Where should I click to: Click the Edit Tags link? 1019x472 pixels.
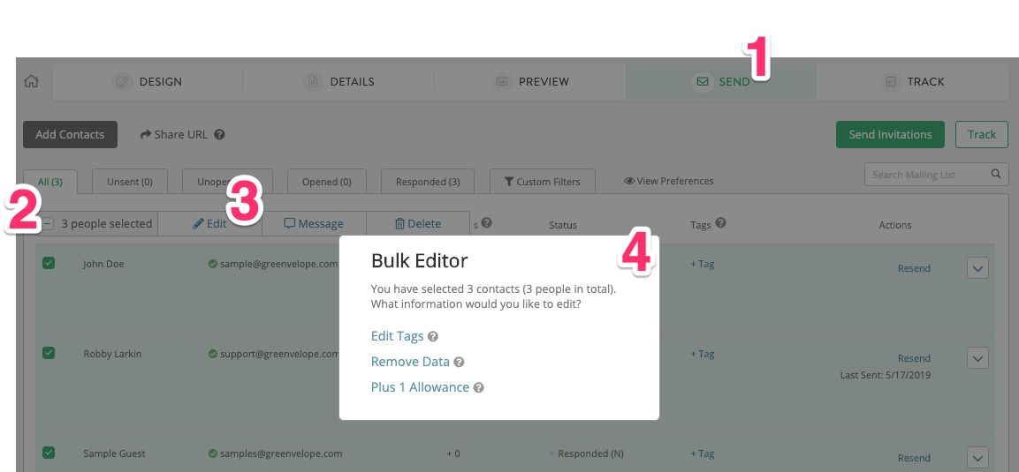pos(397,336)
